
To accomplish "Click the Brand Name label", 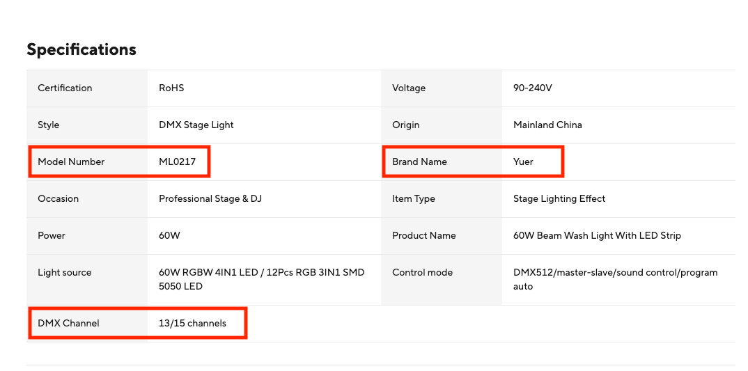I will [419, 161].
